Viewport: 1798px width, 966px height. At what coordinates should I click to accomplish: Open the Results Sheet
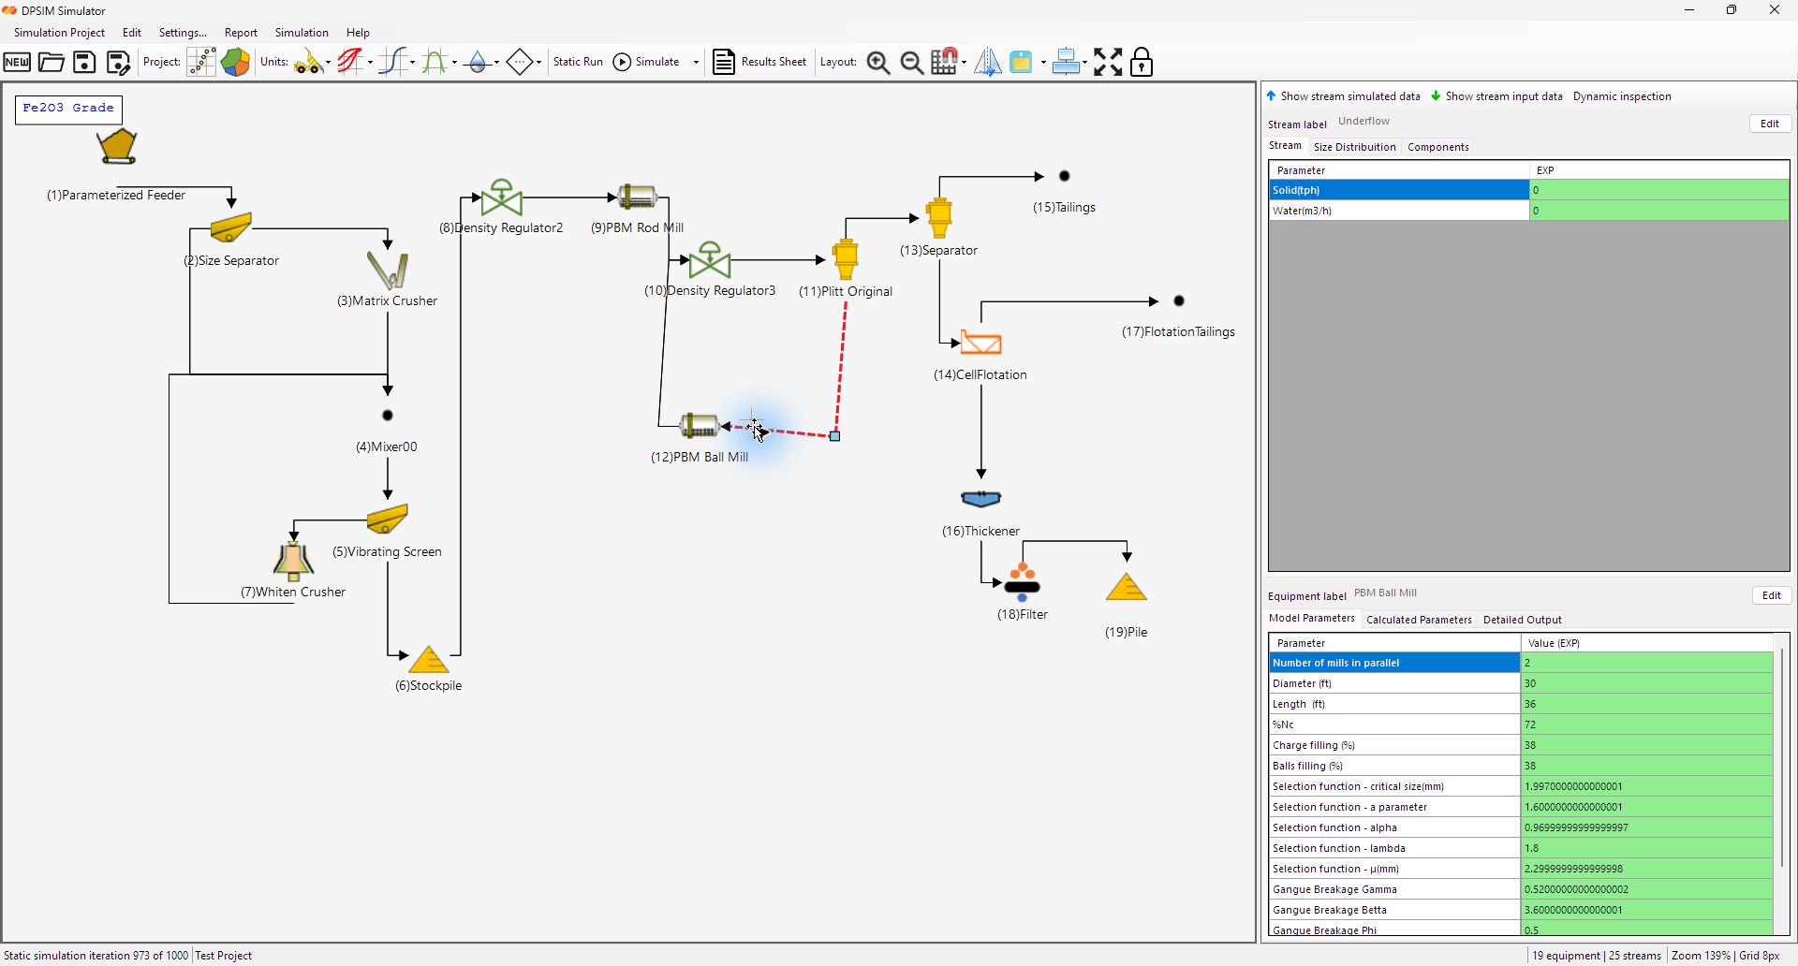click(x=759, y=62)
